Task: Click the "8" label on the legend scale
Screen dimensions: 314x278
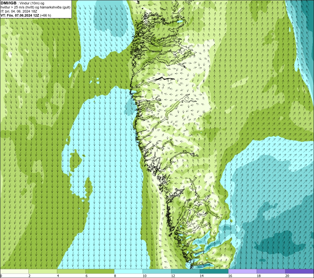Action: pyautogui.click(x=115, y=276)
